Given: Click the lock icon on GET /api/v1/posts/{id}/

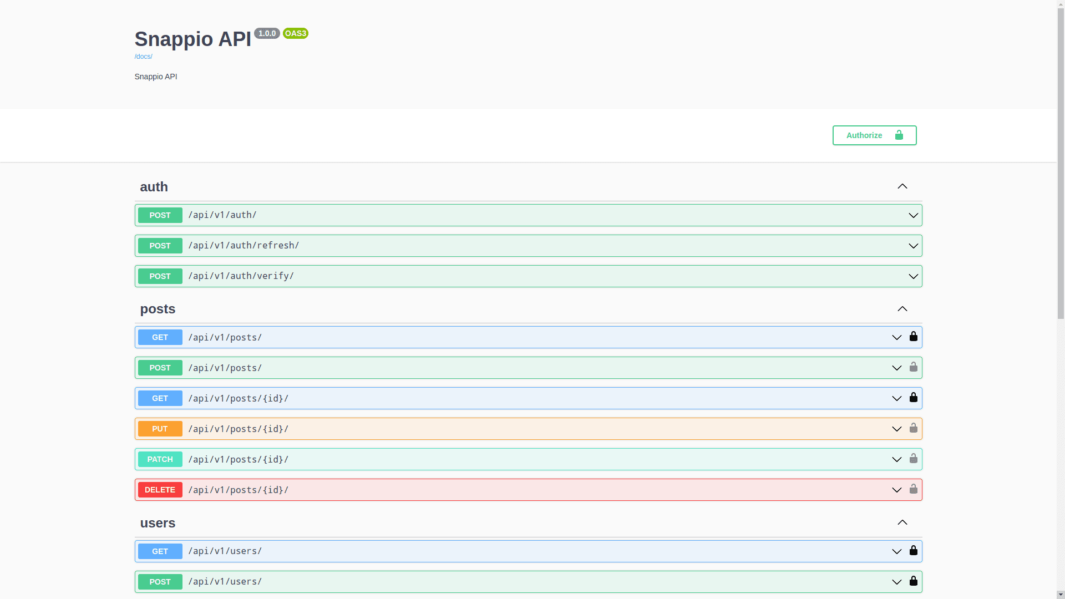Looking at the screenshot, I should [x=914, y=398].
